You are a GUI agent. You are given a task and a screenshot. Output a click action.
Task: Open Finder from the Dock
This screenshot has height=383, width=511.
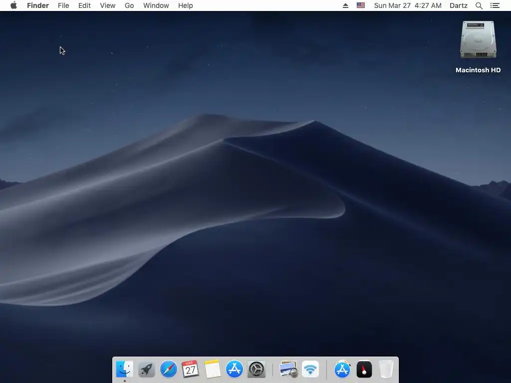click(x=124, y=369)
